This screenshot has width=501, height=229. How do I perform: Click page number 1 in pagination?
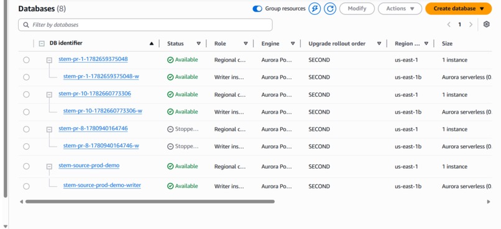pyautogui.click(x=459, y=25)
